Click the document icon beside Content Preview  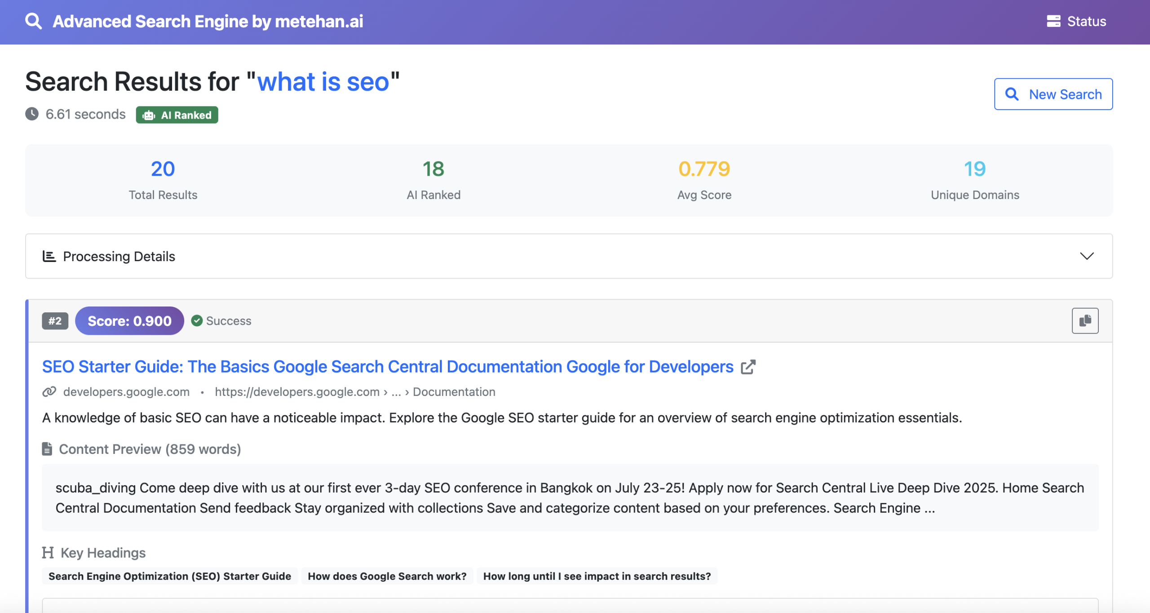coord(47,449)
